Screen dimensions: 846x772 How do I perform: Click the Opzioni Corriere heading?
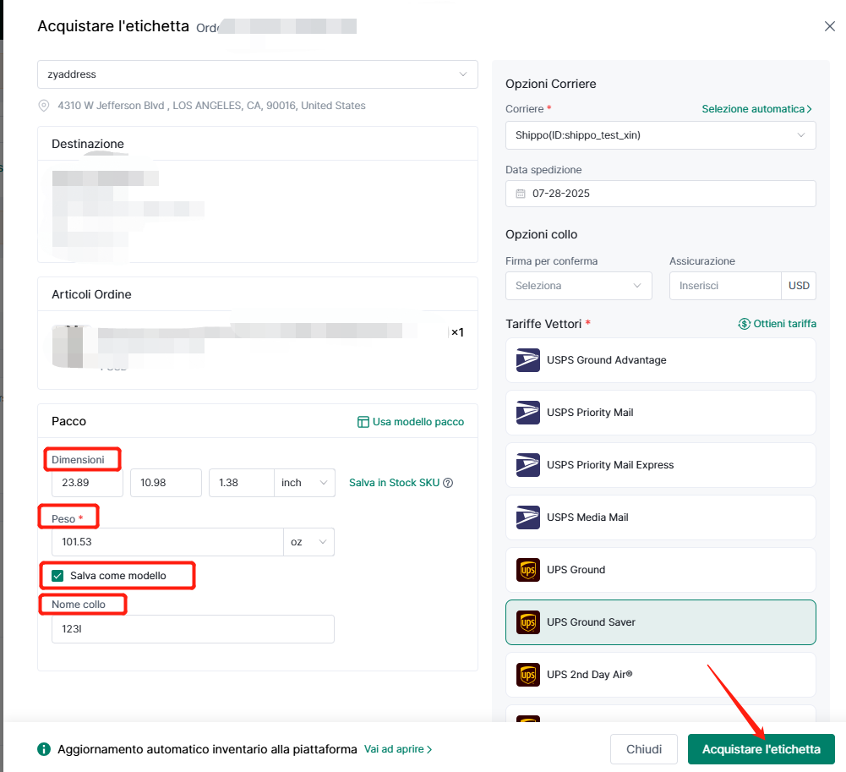point(550,84)
